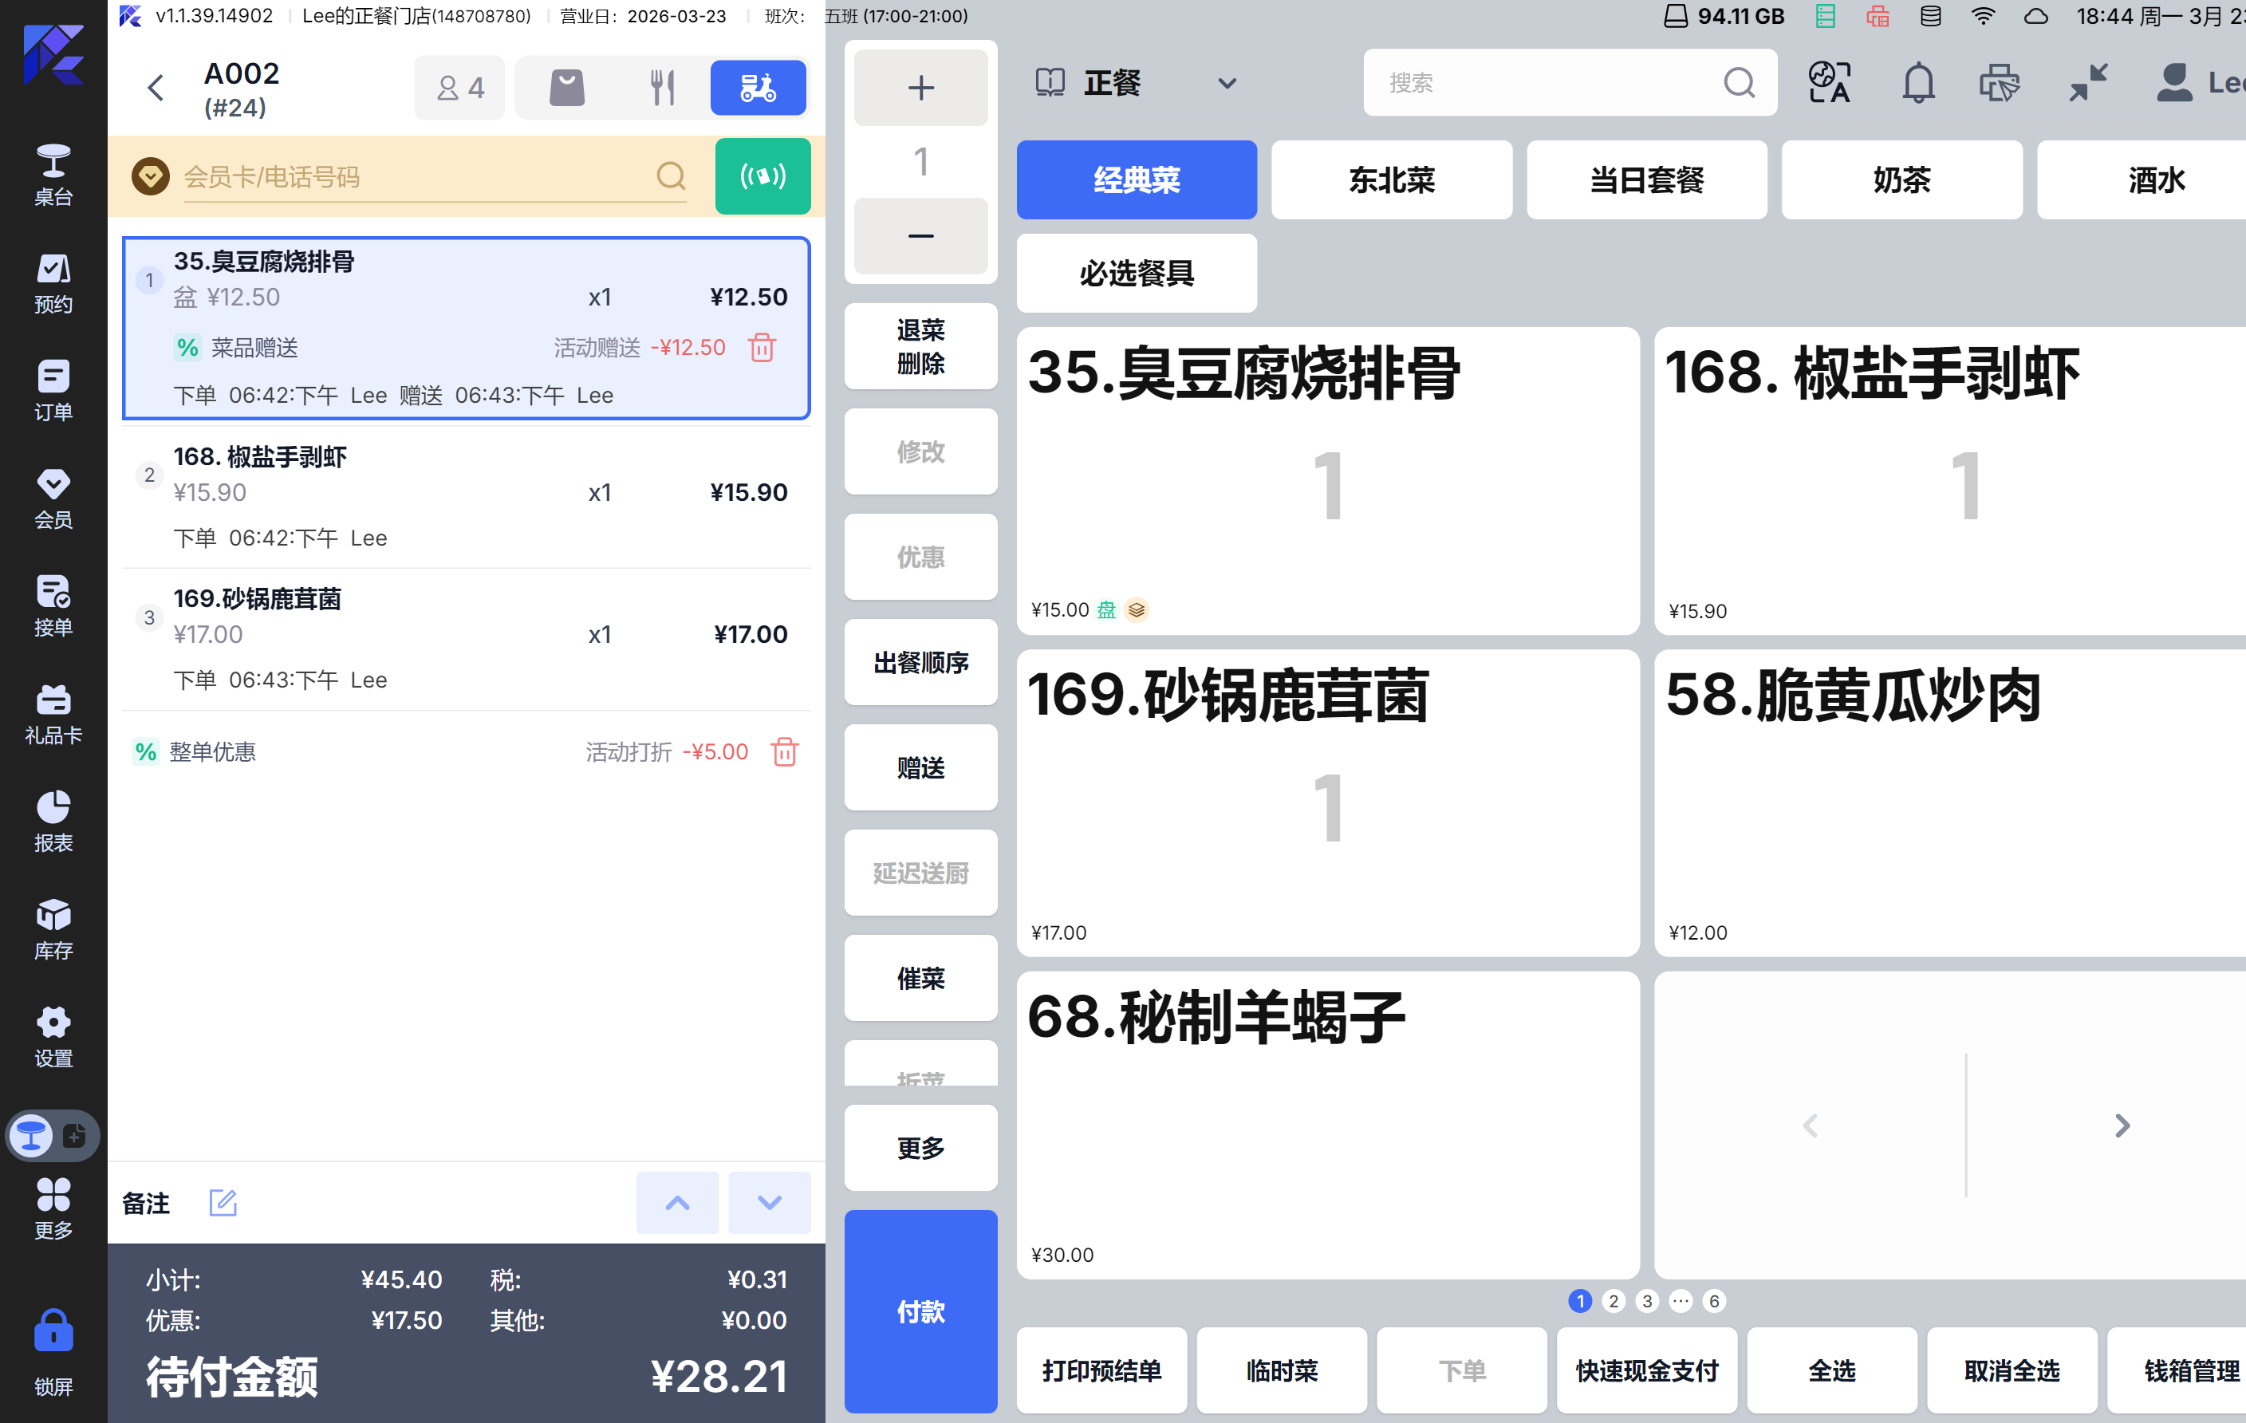Image resolution: width=2246 pixels, height=1423 pixels.
Task: Collapse order list with the up chevron
Action: pyautogui.click(x=677, y=1203)
